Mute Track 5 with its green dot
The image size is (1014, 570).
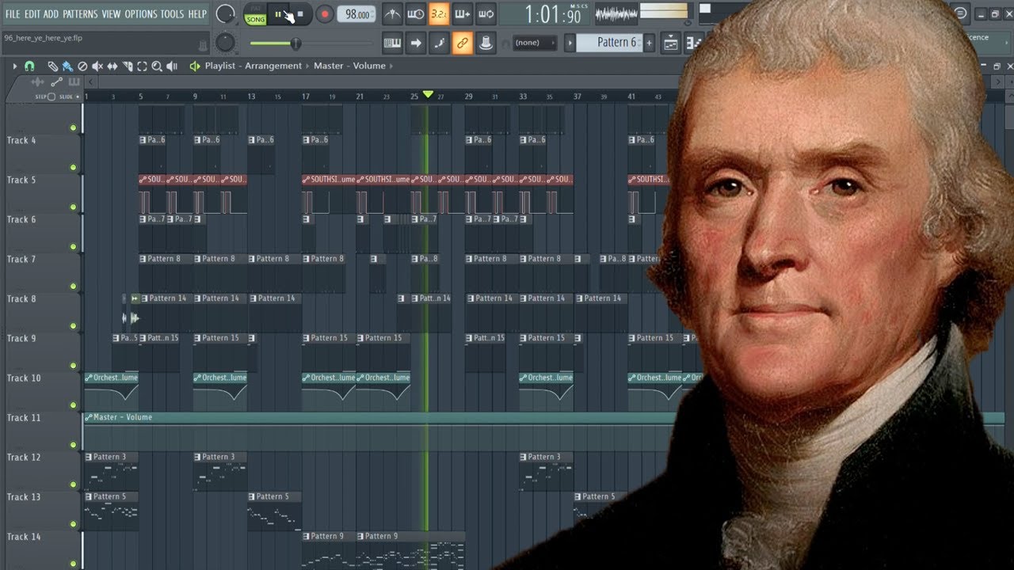73,207
